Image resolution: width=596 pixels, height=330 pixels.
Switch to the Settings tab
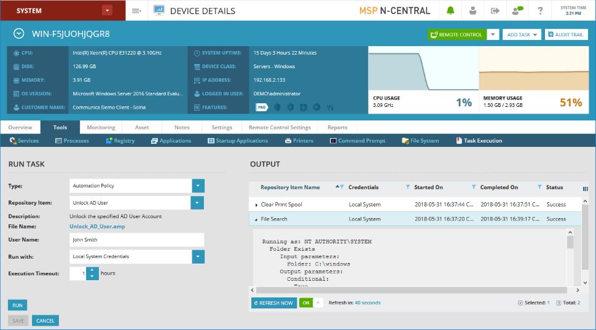click(x=222, y=127)
